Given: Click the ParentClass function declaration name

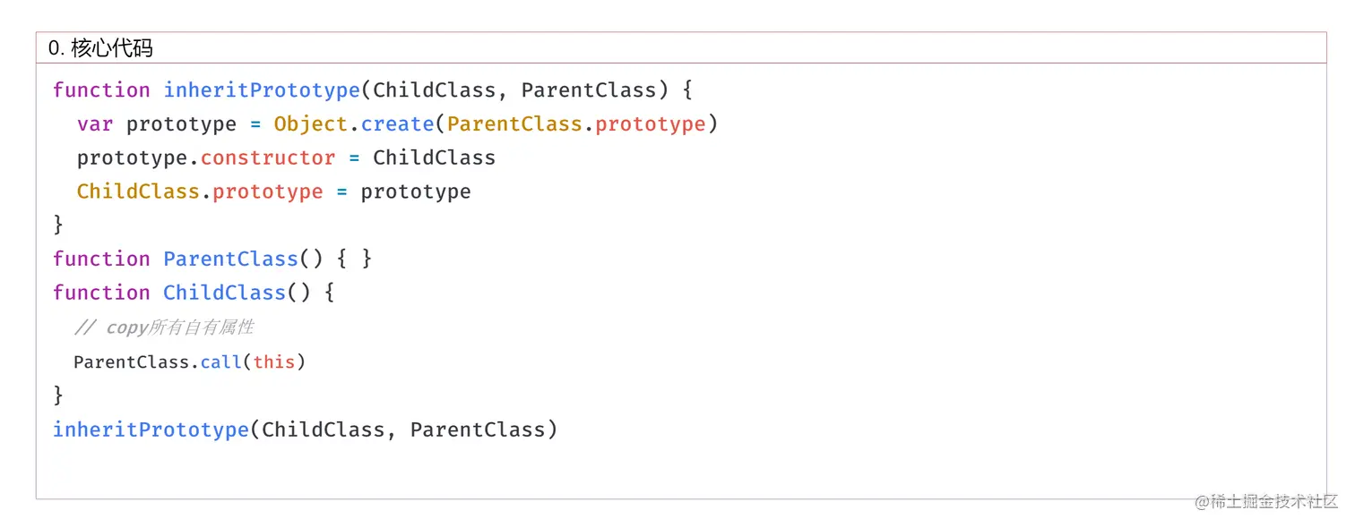Looking at the screenshot, I should (230, 259).
